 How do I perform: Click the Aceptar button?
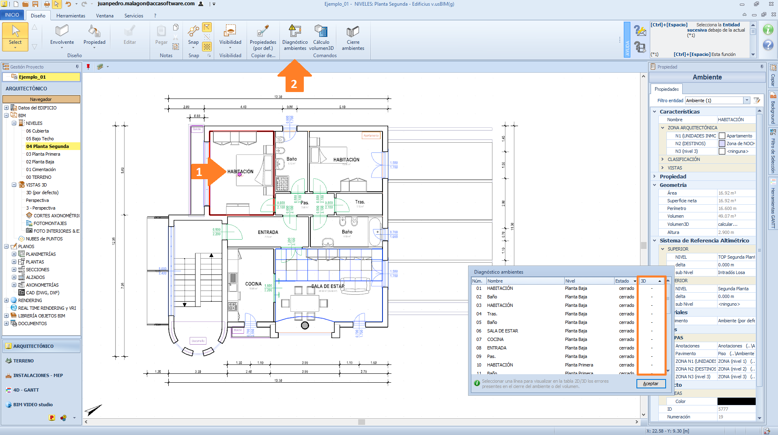point(651,384)
